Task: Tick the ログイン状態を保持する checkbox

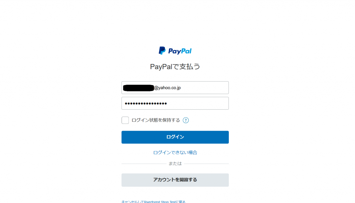Action: (125, 120)
